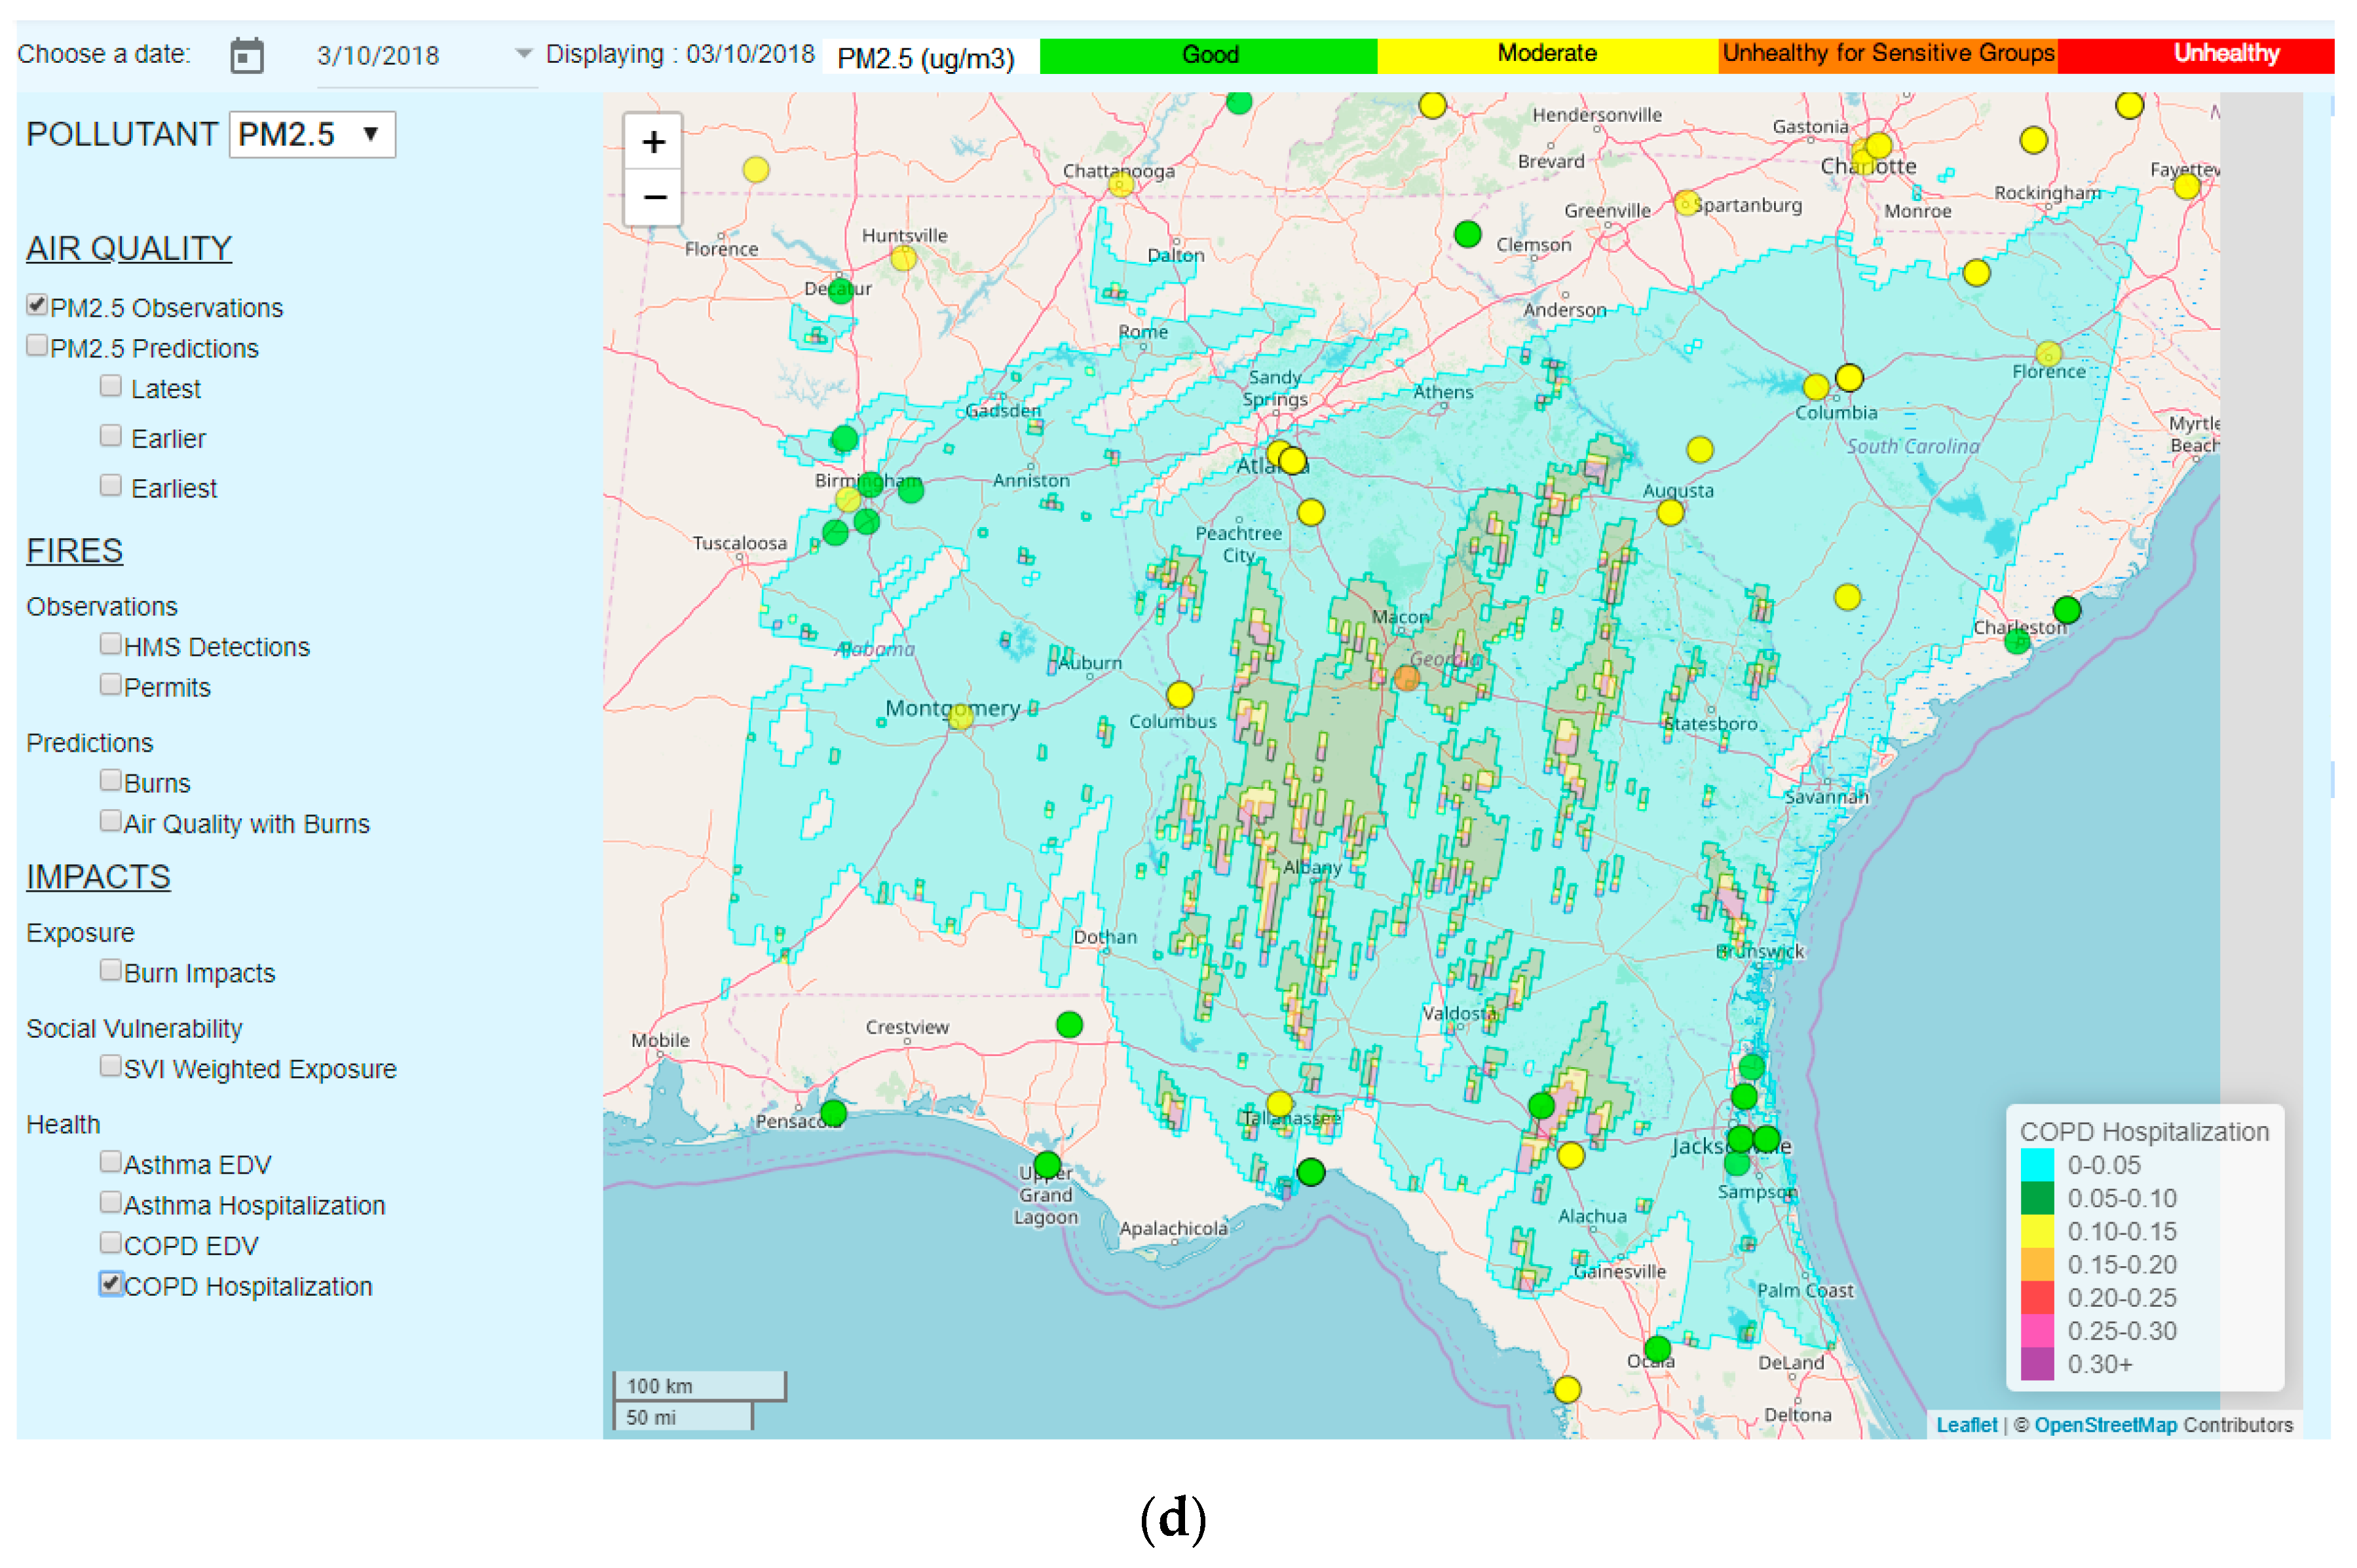Click the 0.30+ purple legend swatch

2037,1364
